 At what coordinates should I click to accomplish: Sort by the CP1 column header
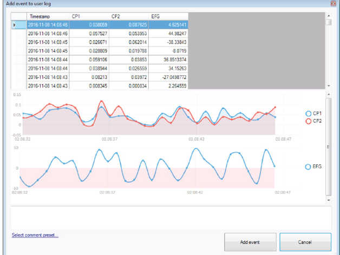[90, 17]
